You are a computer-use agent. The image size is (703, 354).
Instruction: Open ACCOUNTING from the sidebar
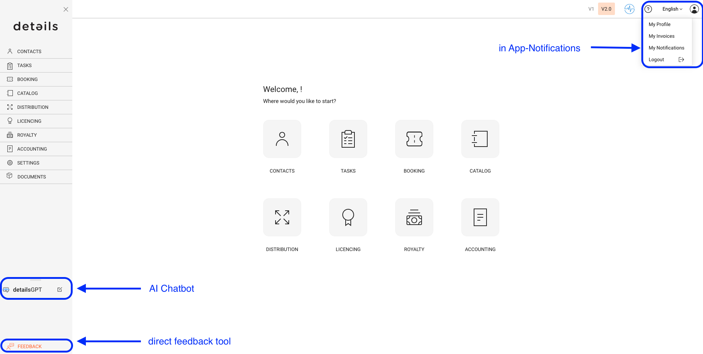[36, 149]
